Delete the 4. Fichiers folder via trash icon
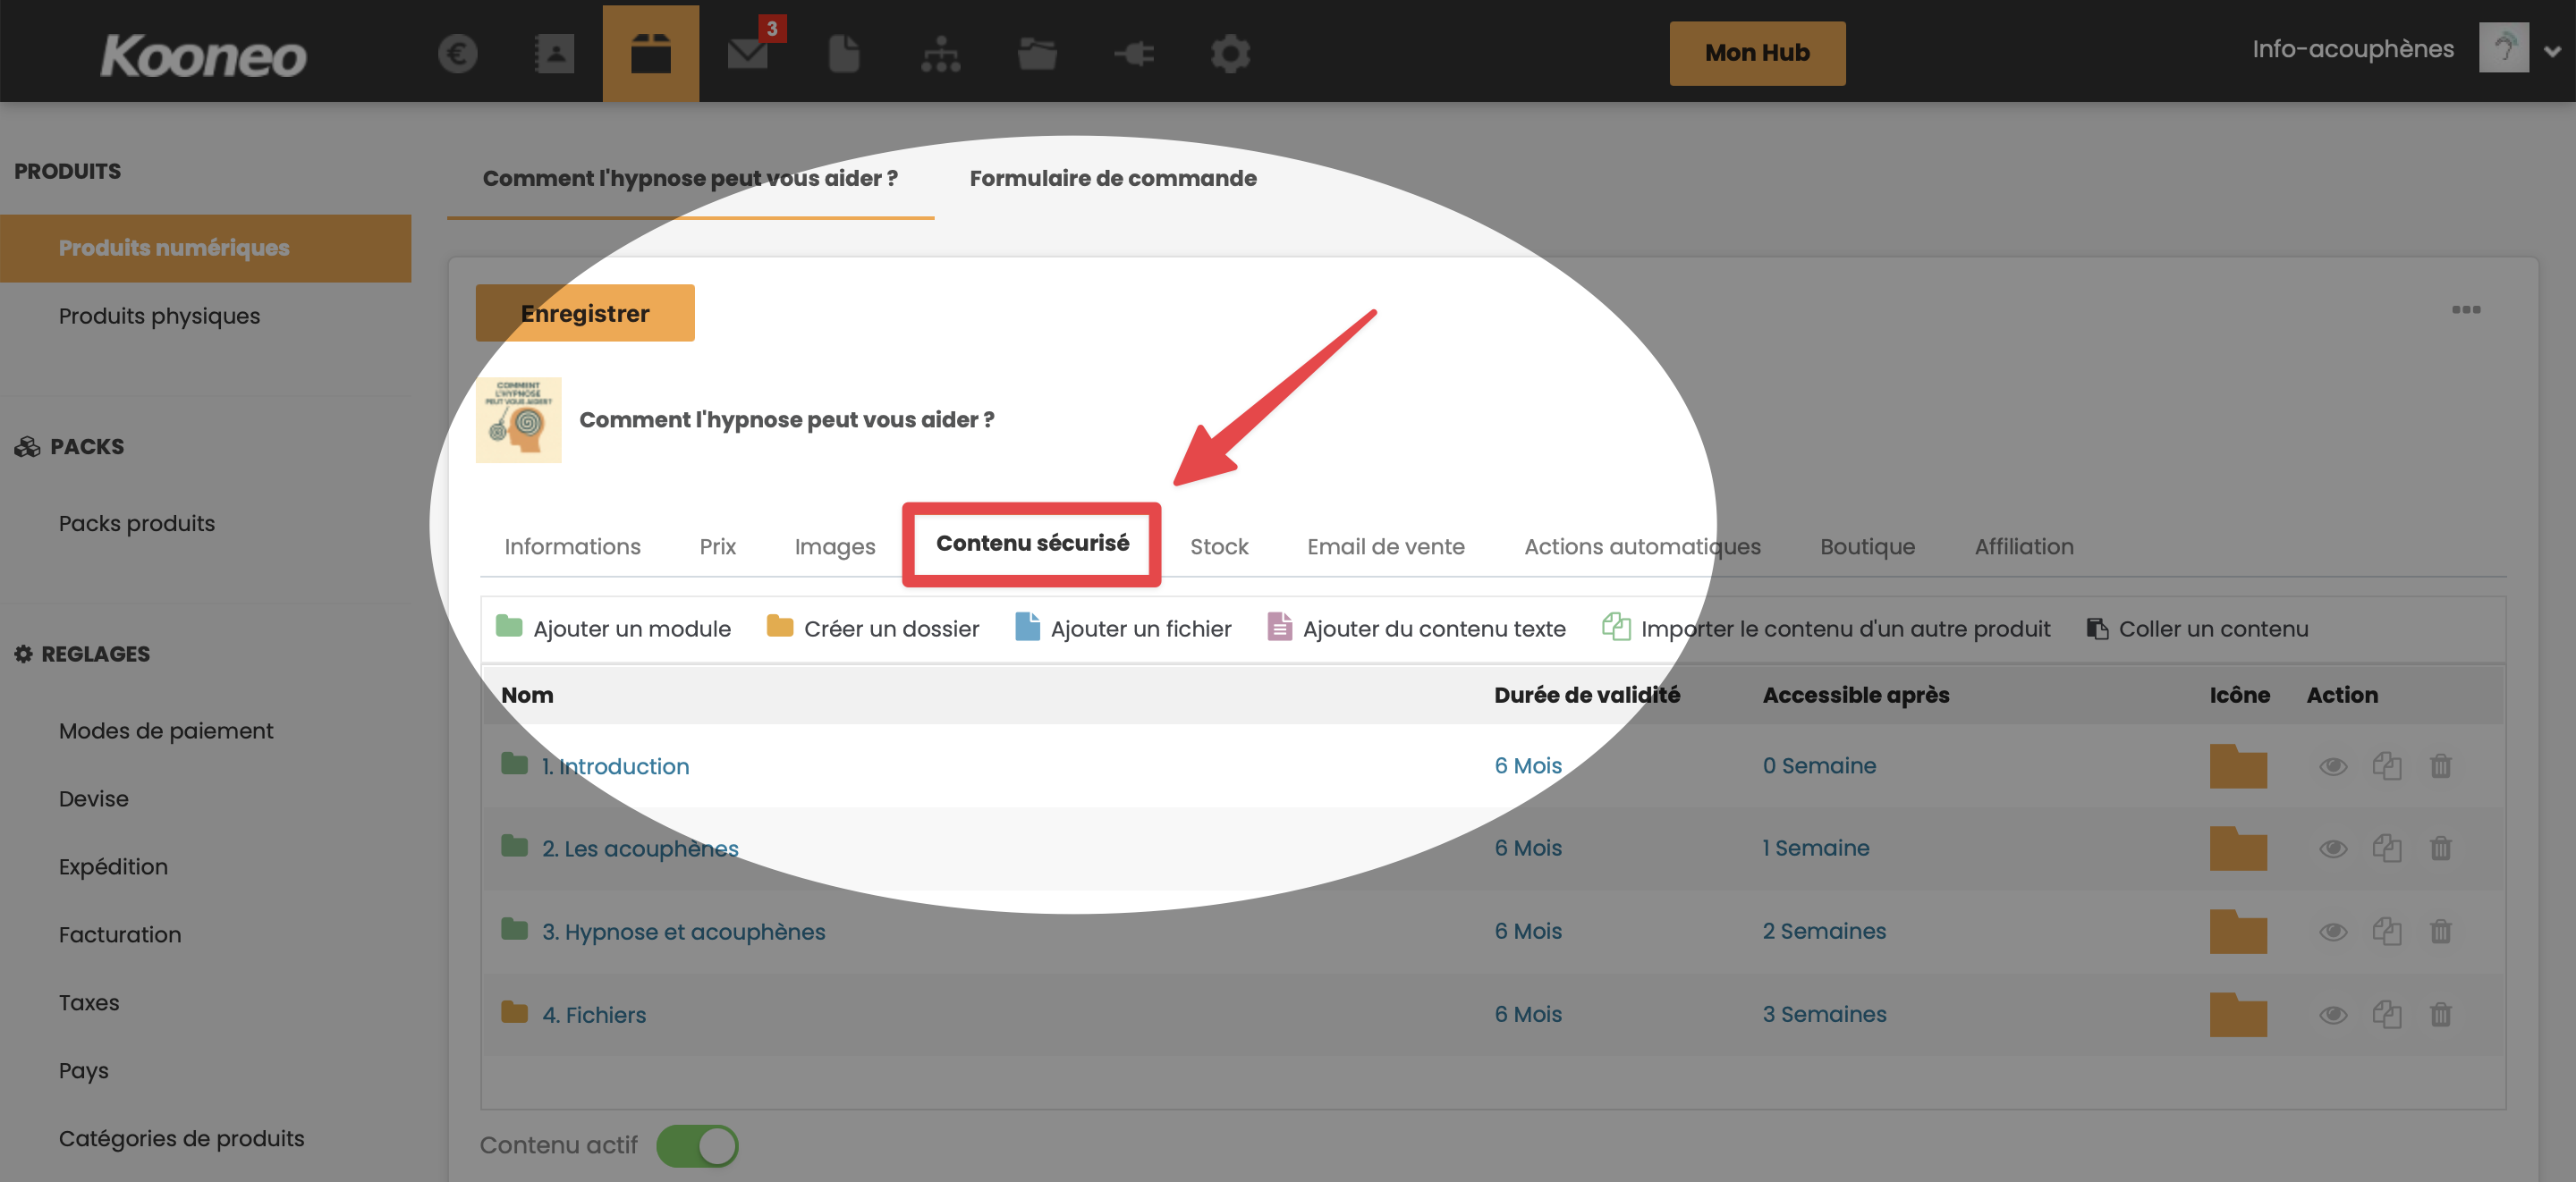2576x1182 pixels. pos(2440,1014)
